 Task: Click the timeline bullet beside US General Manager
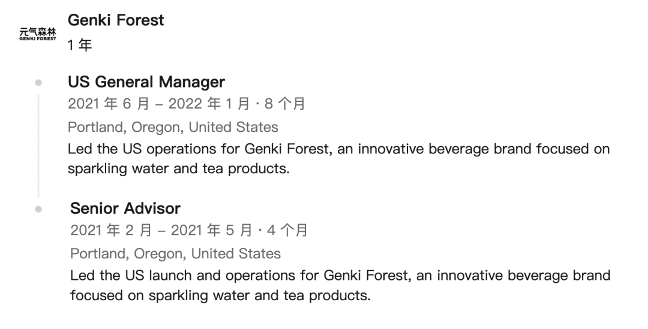(38, 82)
